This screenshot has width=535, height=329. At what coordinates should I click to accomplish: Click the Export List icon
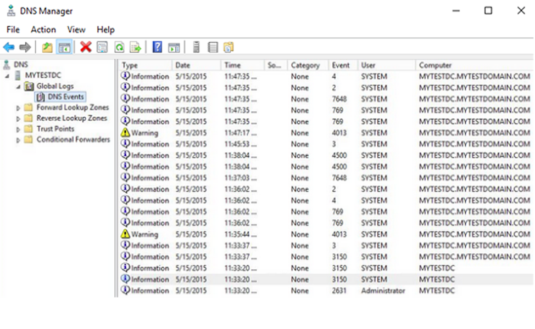136,47
